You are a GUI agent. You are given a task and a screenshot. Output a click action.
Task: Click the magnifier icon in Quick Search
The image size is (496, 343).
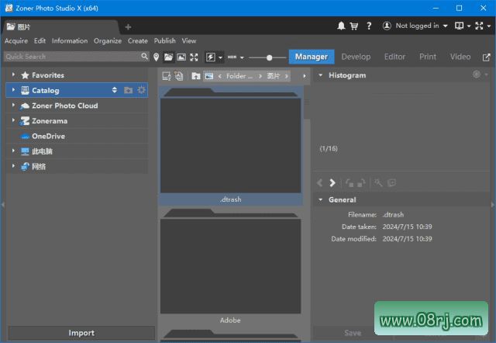144,57
